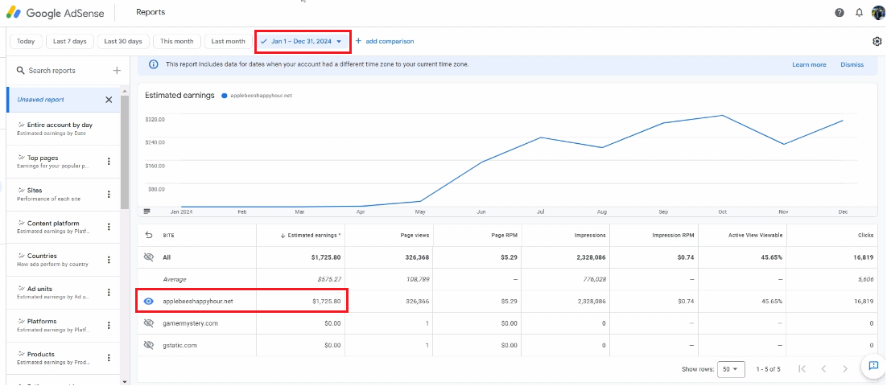This screenshot has width=887, height=386.
Task: Go to first page of results
Action: click(802, 369)
